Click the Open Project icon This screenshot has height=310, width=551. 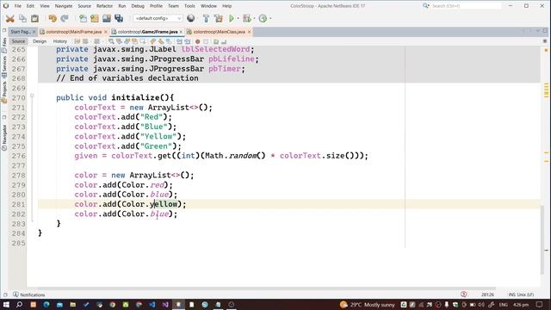[x=107, y=18]
